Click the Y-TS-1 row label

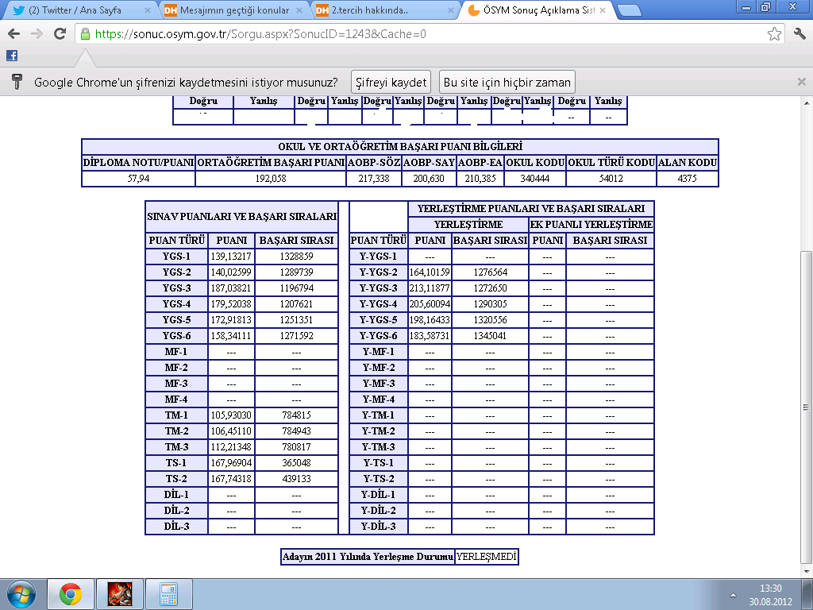pyautogui.click(x=379, y=463)
